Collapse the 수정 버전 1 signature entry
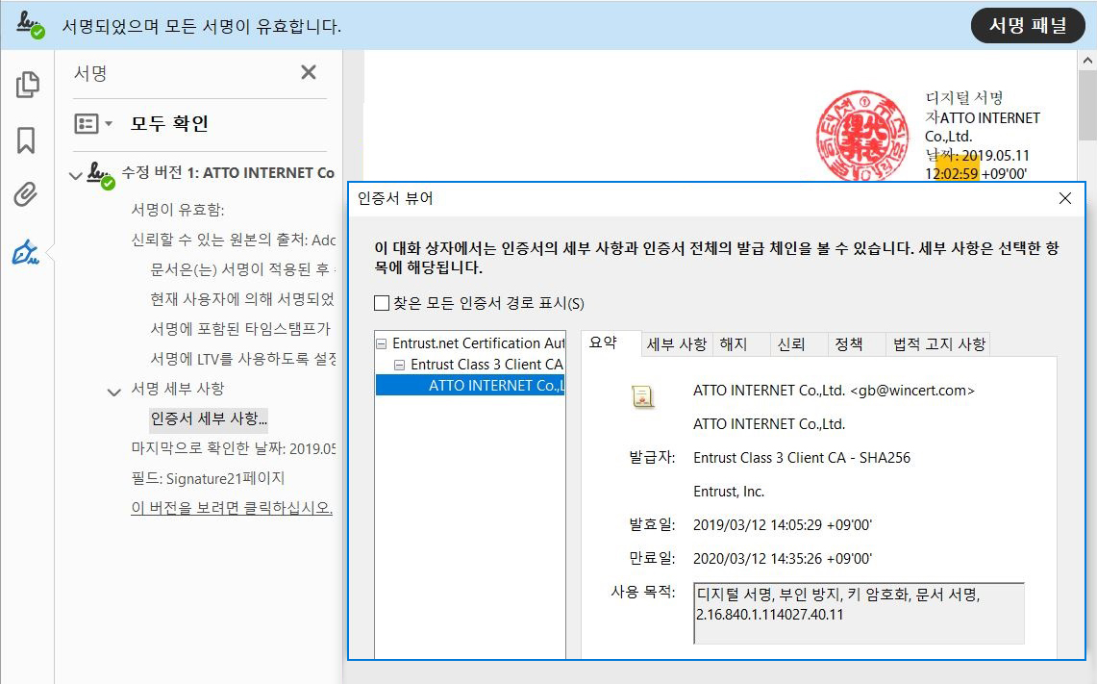 76,175
